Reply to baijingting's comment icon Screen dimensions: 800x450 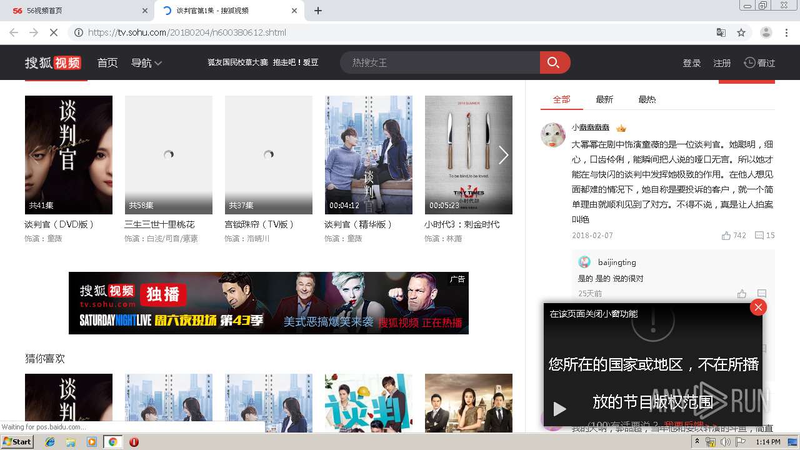[x=762, y=294]
